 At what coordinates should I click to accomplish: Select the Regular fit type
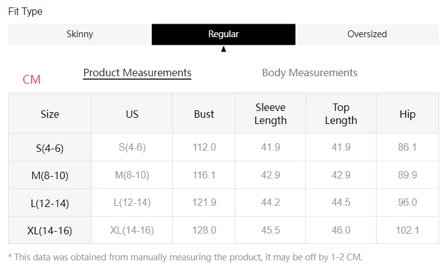223,34
